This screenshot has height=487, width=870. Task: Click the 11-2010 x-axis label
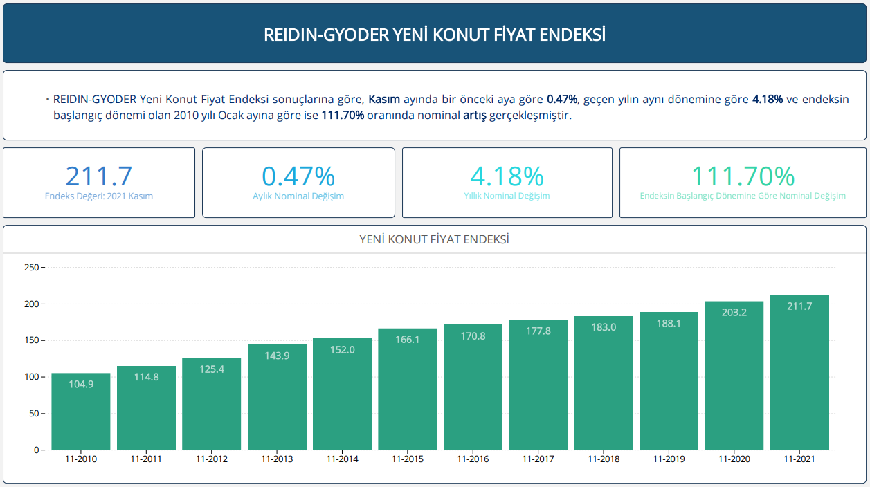(x=81, y=459)
